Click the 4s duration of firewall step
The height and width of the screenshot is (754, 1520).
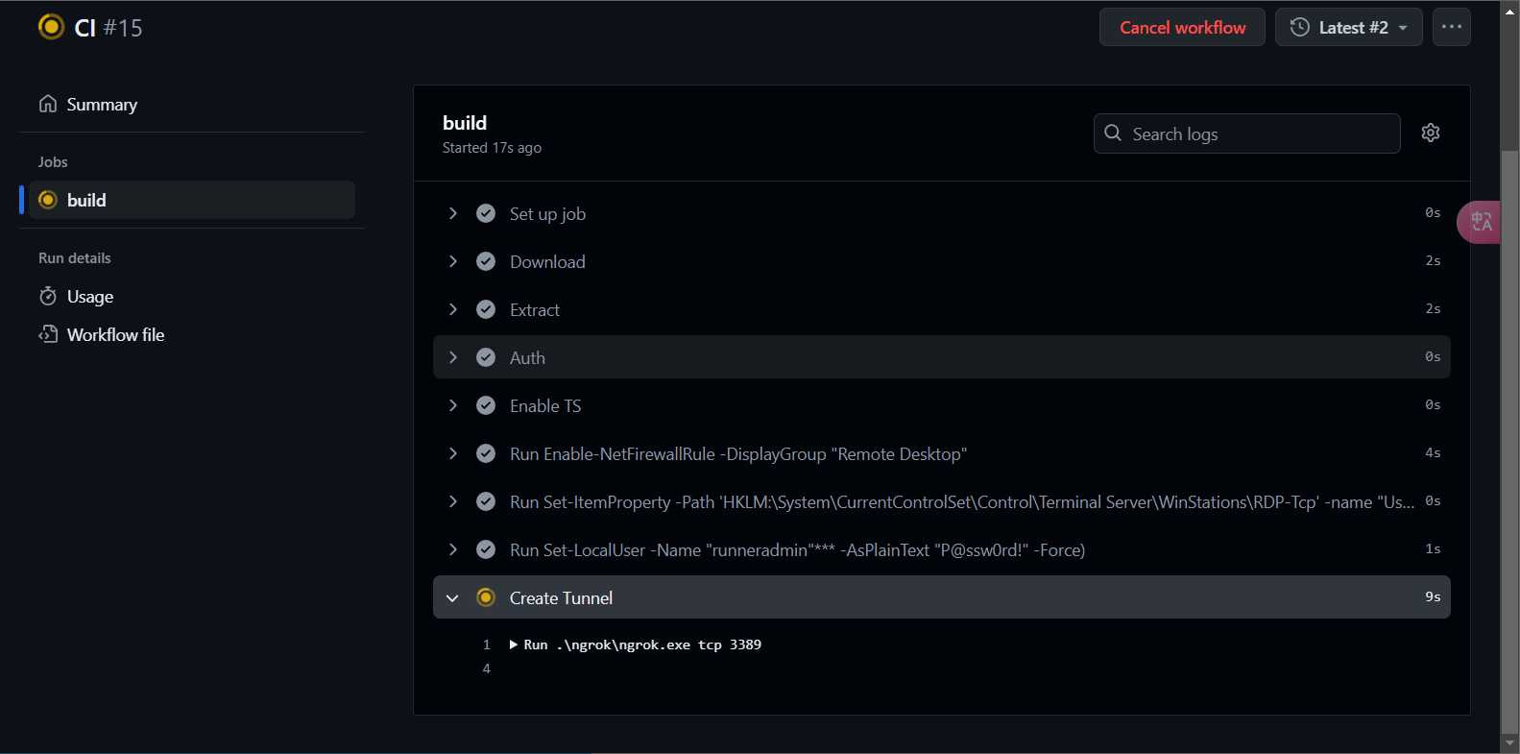[1433, 452]
